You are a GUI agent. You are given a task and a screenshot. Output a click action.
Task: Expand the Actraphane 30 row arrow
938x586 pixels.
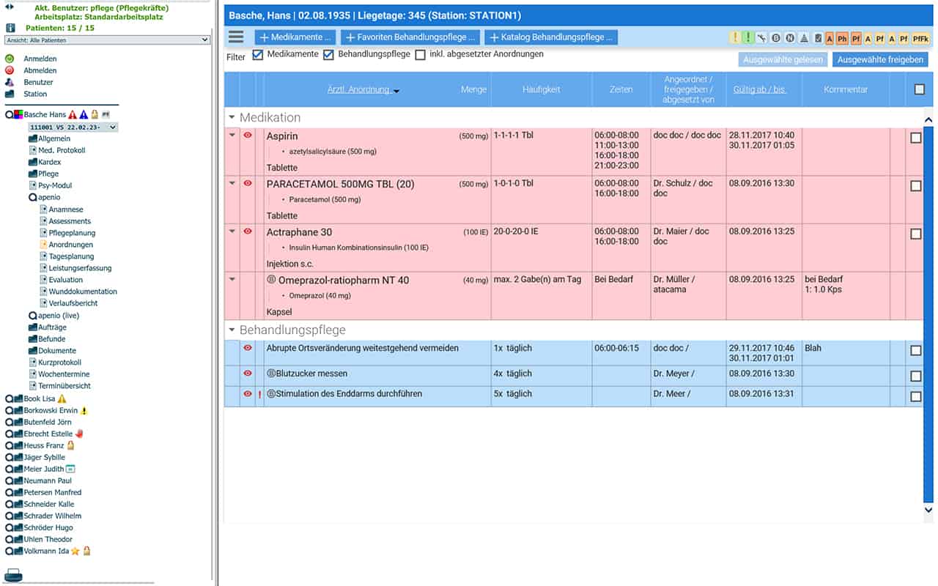[232, 231]
